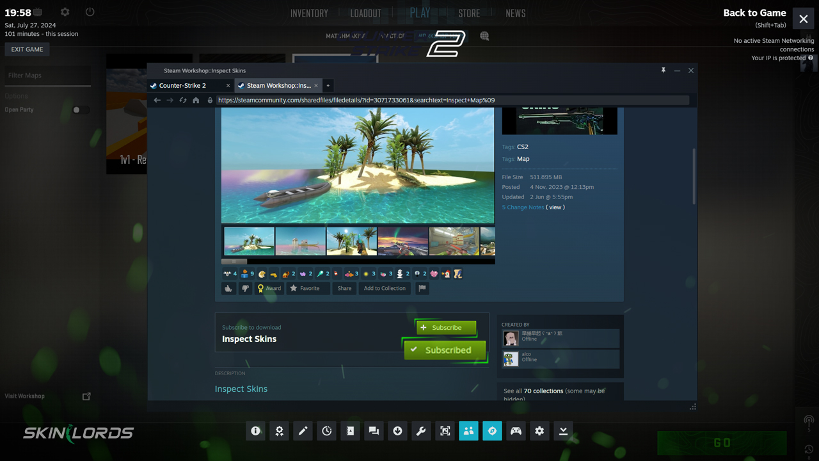The height and width of the screenshot is (461, 819).
Task: Click the EXIT GAME button
Action: pyautogui.click(x=27, y=49)
